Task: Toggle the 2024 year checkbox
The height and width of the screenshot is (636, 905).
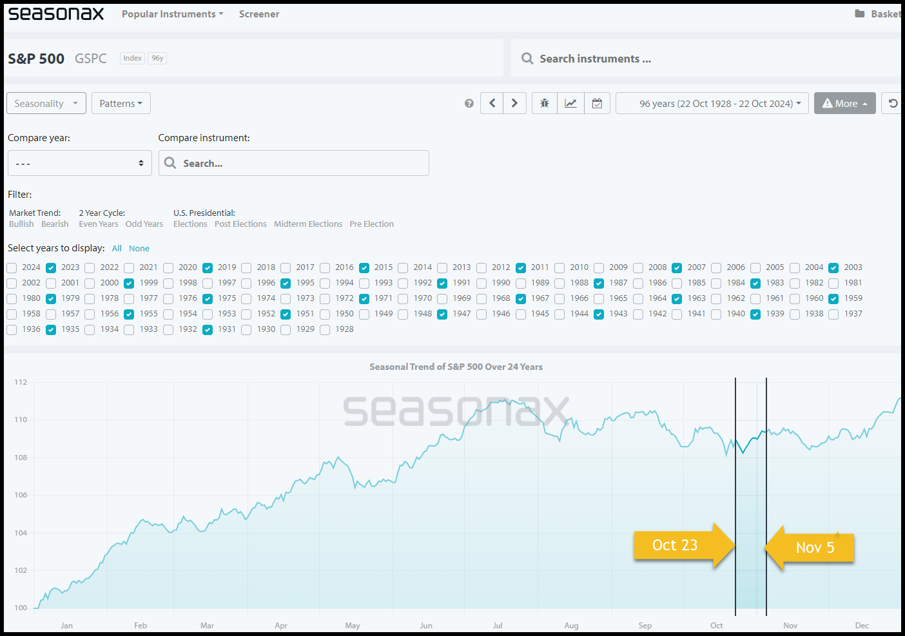Action: pyautogui.click(x=12, y=268)
